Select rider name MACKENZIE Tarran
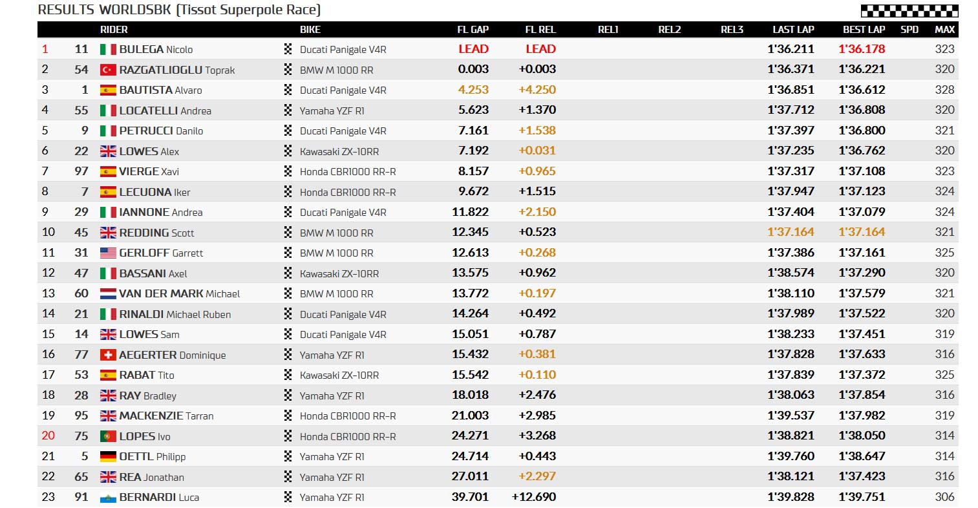Viewport: 978px width, 508px height. (x=166, y=416)
